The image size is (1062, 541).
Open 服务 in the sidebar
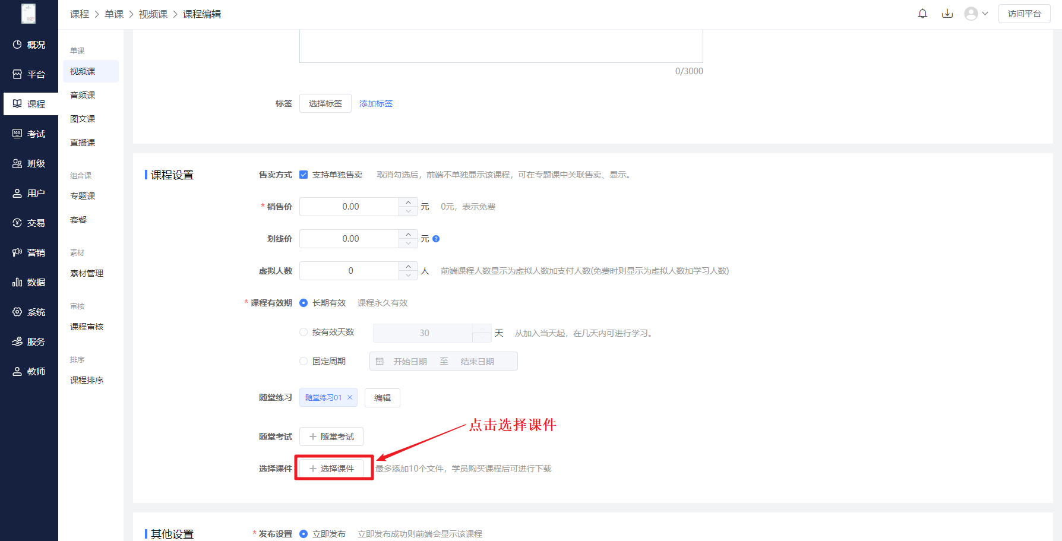(x=29, y=341)
